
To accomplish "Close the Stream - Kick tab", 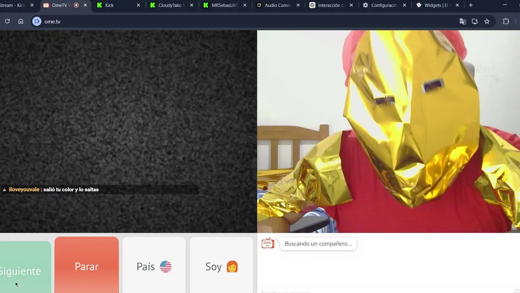I will point(32,5).
